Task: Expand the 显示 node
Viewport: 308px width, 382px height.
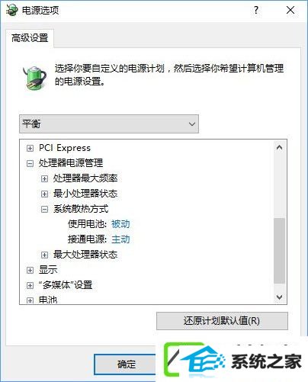Action: pos(30,270)
